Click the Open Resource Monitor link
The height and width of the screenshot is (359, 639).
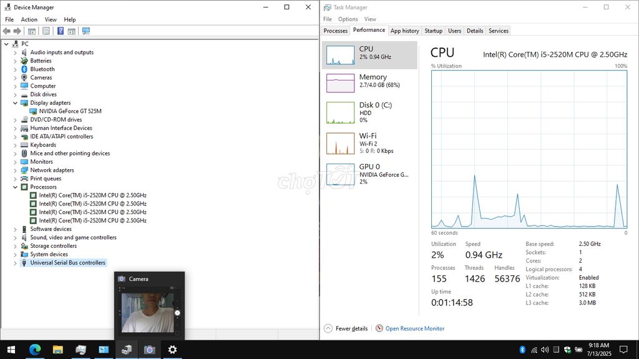click(415, 328)
